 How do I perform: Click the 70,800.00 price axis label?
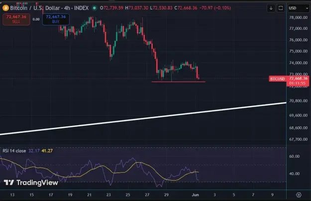click(x=298, y=100)
